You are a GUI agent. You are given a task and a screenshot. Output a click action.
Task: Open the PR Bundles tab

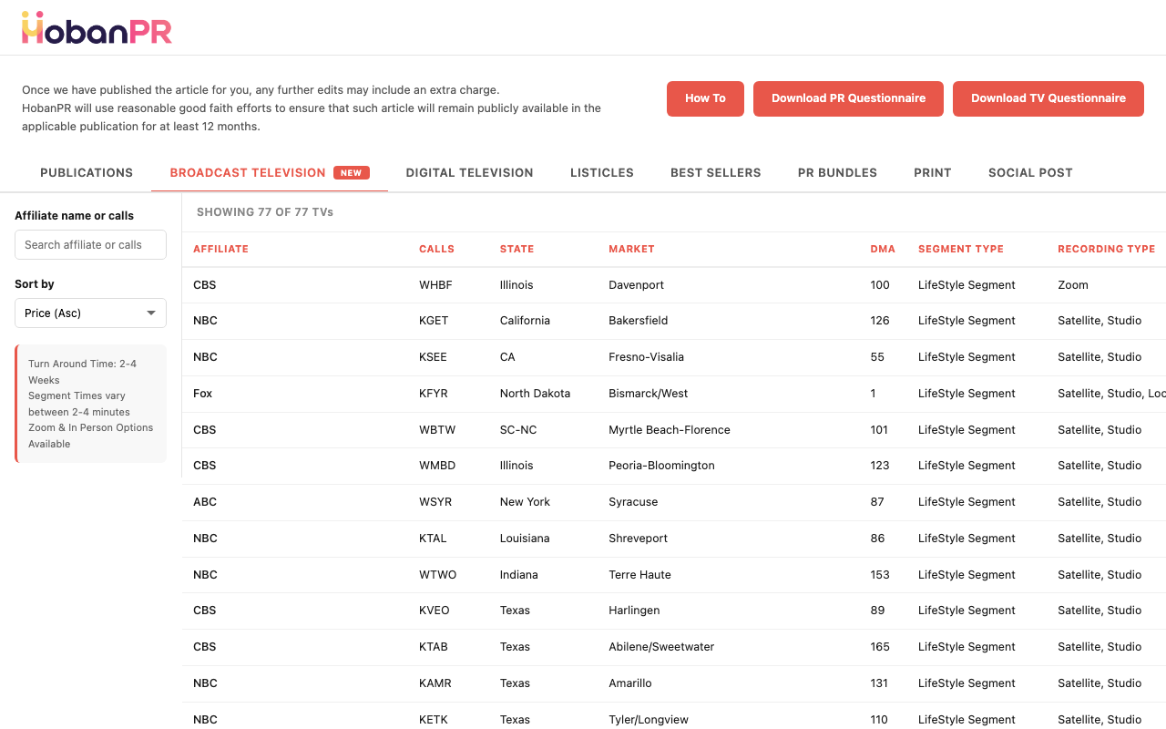pyautogui.click(x=837, y=172)
